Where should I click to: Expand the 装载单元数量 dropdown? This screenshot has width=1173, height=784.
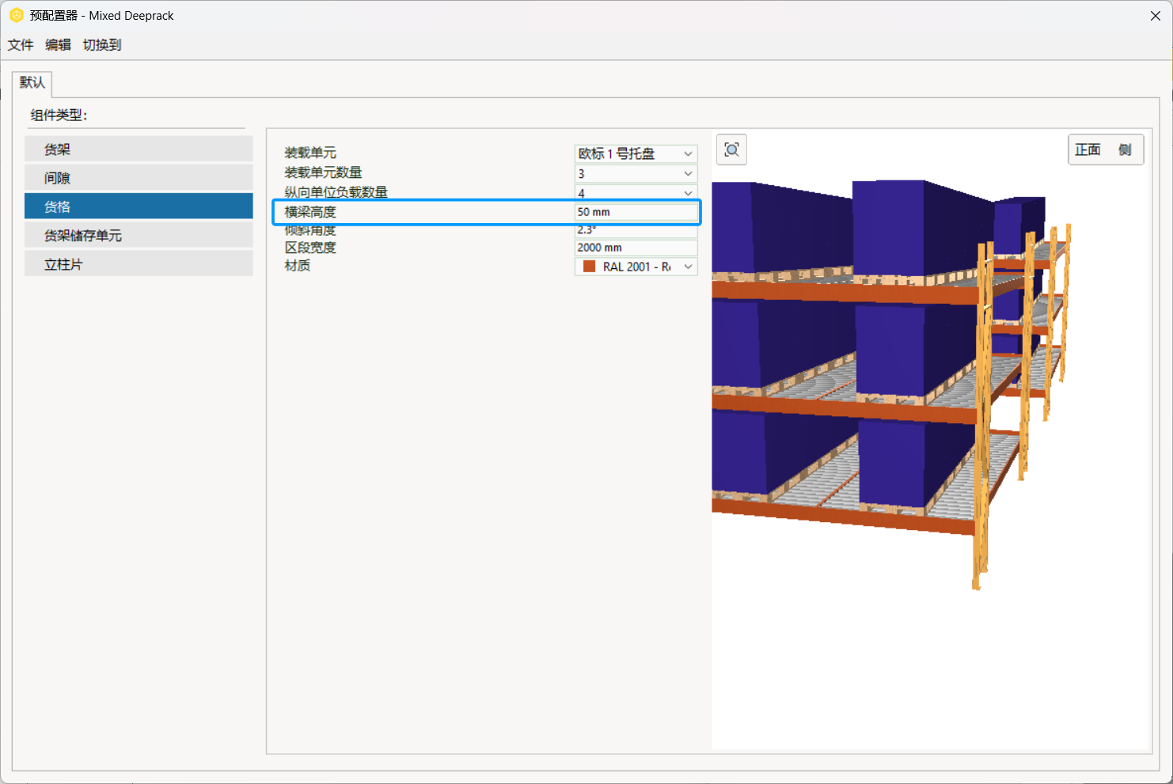[x=636, y=173]
